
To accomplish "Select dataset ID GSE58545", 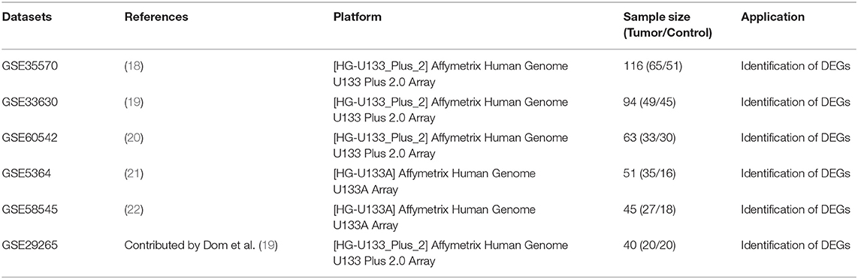I will (27, 210).
